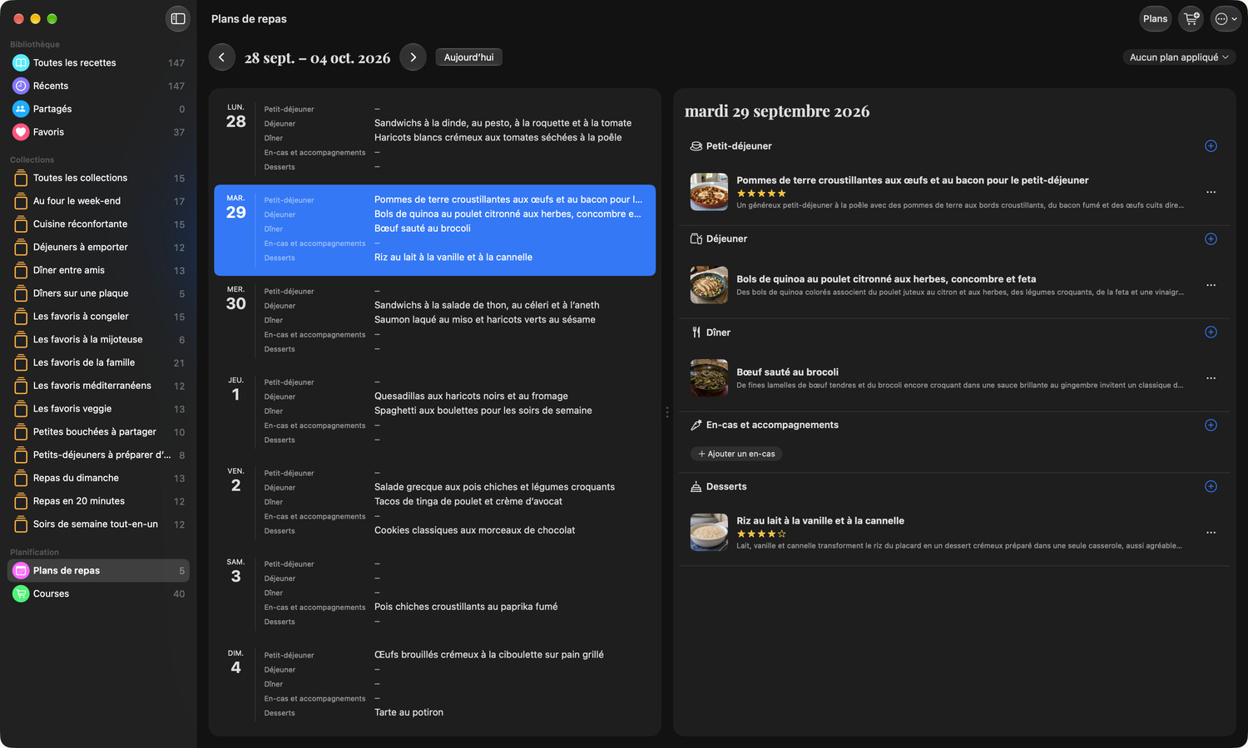The width and height of the screenshot is (1248, 748).
Task: Open the more options ellipsis menu
Action: [x=1226, y=18]
